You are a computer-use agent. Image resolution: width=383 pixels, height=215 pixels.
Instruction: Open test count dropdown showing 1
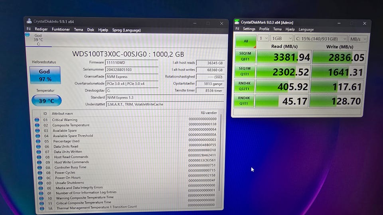[x=263, y=38]
